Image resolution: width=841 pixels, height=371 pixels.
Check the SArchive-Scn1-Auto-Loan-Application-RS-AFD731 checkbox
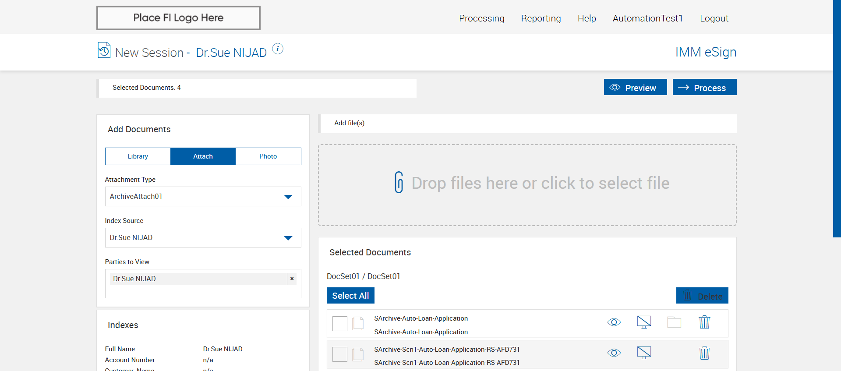pos(340,354)
